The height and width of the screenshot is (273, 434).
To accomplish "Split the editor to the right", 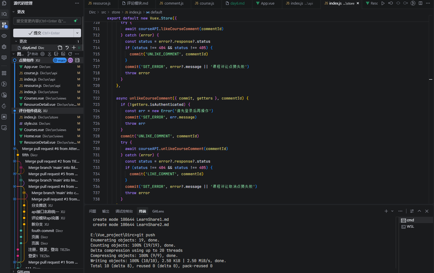I will [x=420, y=3].
